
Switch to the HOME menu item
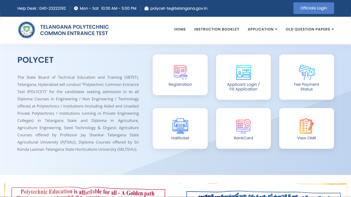pyautogui.click(x=180, y=29)
